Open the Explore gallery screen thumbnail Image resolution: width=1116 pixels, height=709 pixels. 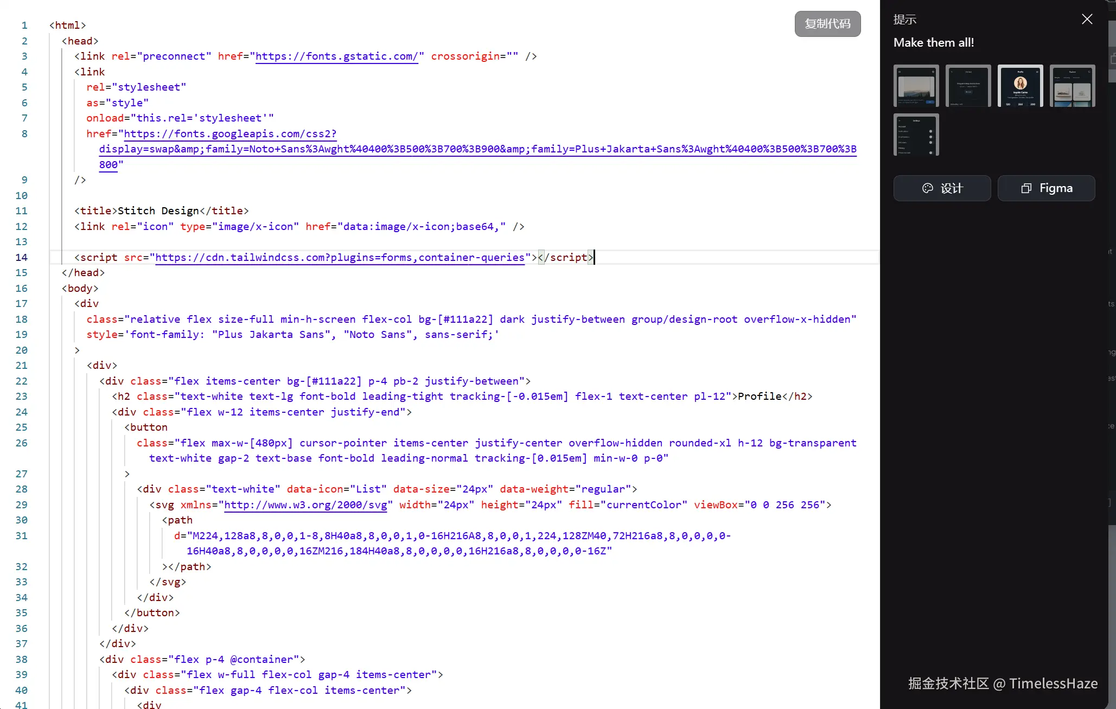[1072, 86]
